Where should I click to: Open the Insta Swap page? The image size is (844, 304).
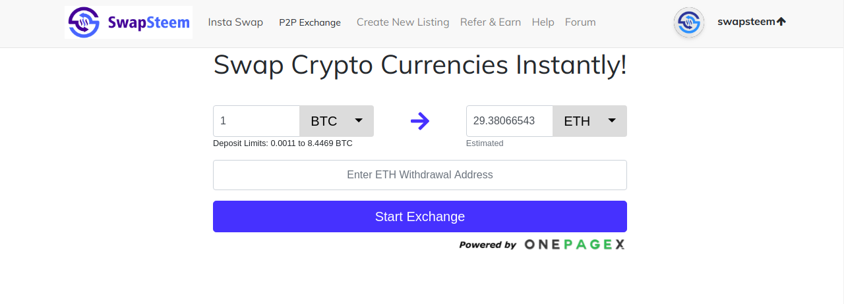coord(235,22)
